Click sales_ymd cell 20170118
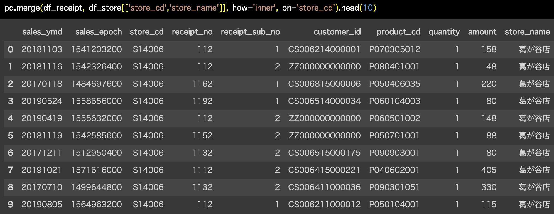This screenshot has width=554, height=214. click(x=42, y=84)
